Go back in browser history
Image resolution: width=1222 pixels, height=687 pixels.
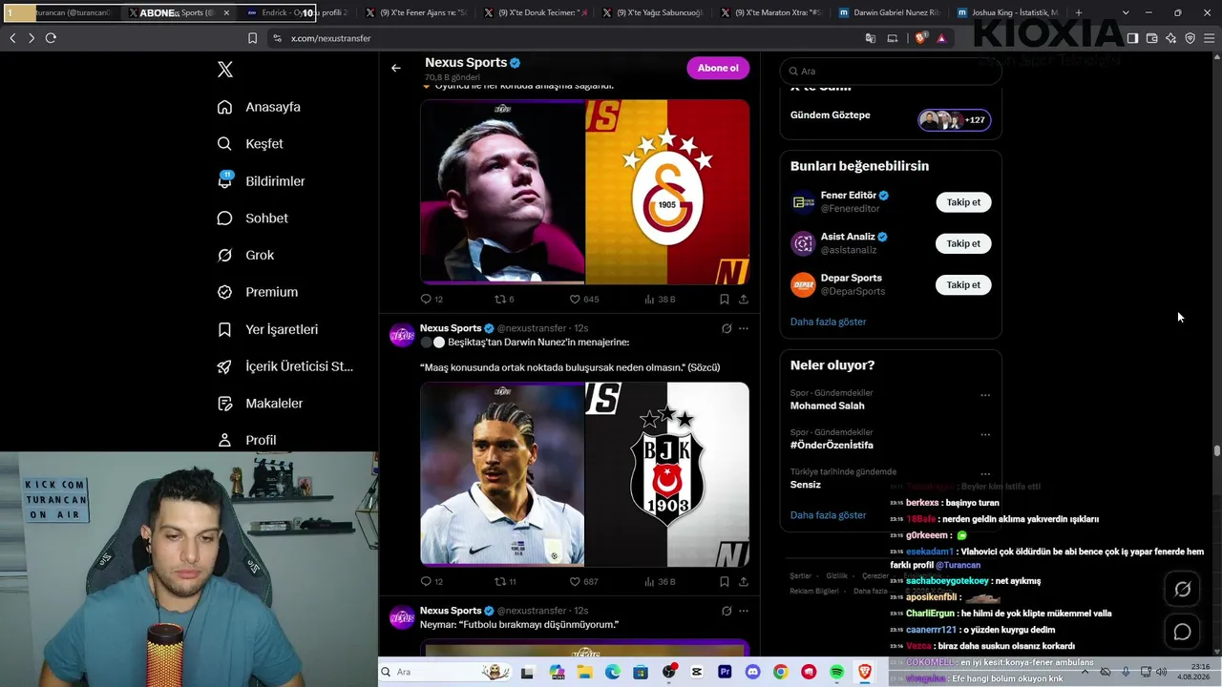(x=12, y=38)
